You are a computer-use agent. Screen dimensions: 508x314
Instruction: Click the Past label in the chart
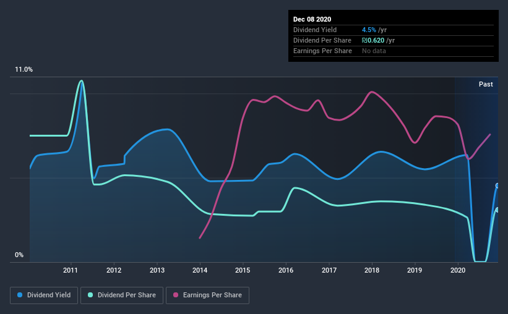(486, 84)
